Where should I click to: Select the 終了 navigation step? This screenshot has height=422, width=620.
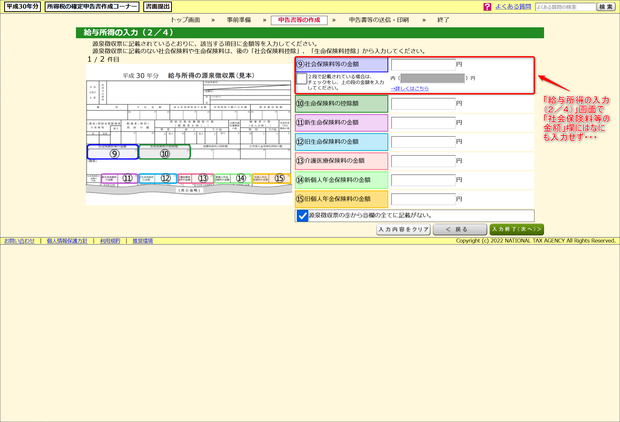(x=443, y=20)
